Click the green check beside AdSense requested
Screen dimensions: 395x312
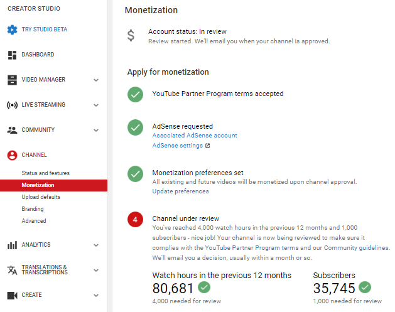click(135, 127)
